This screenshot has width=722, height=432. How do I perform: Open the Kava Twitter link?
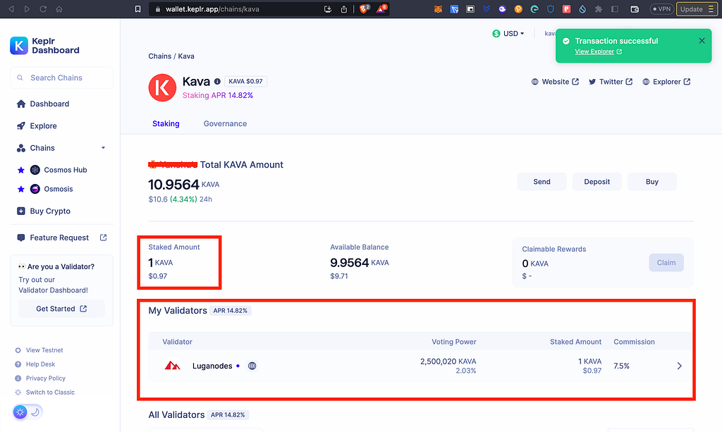click(x=611, y=82)
